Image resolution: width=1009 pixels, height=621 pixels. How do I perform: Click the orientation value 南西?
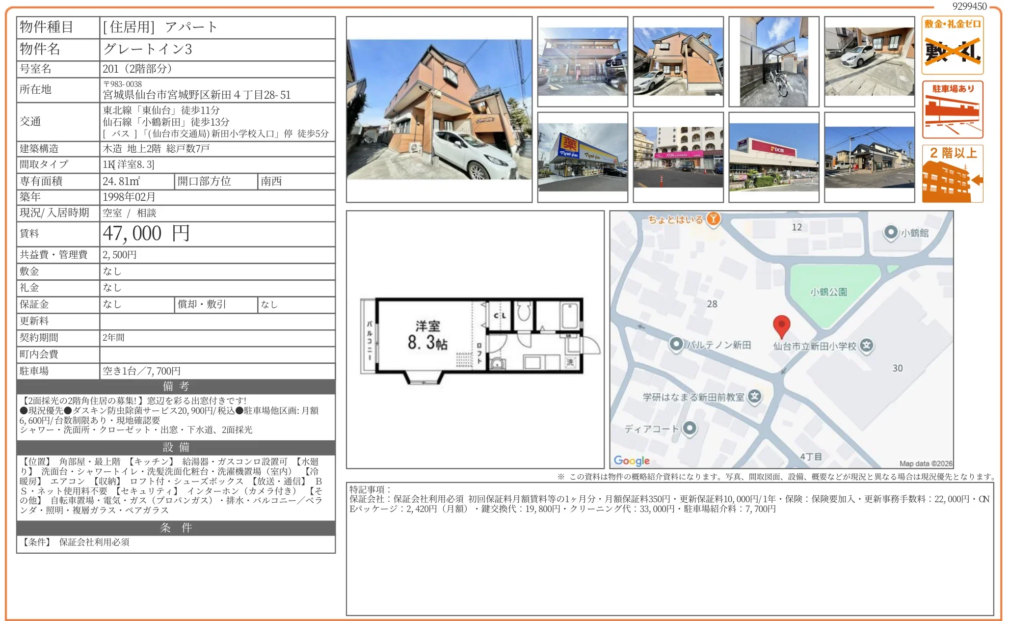tap(271, 181)
